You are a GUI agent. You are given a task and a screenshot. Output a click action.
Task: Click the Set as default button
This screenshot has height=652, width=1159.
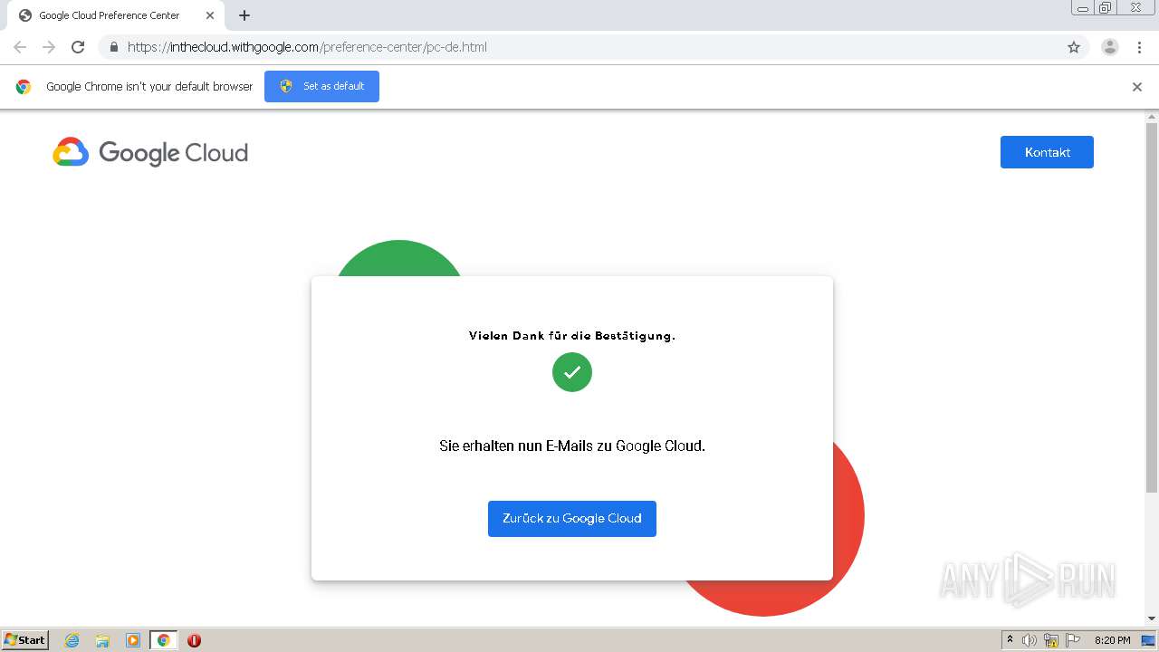[x=321, y=86]
